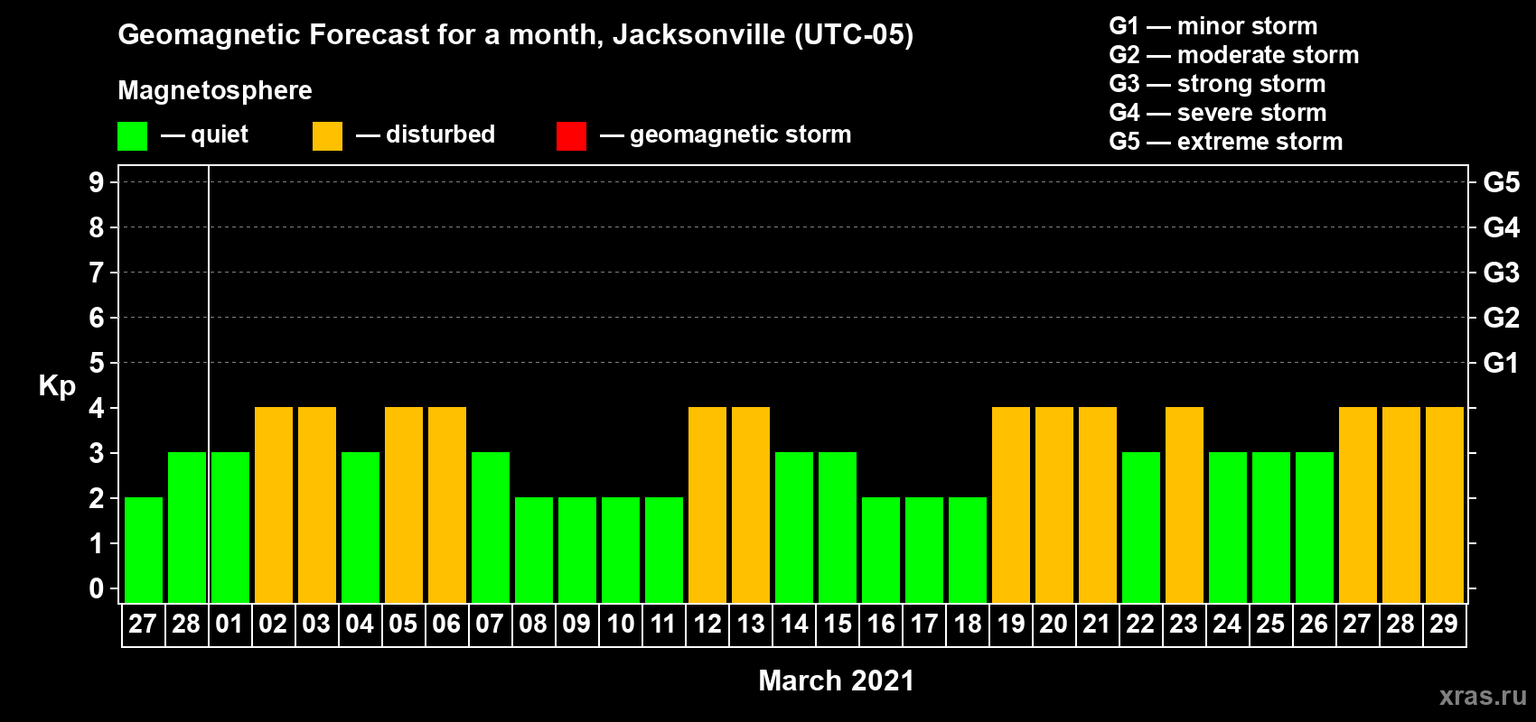1536x722 pixels.
Task: Click the date label 24
Action: click(1227, 625)
